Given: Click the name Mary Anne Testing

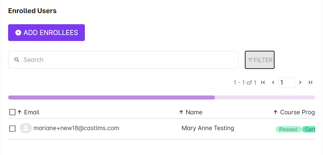Looking at the screenshot, I should click(208, 128).
